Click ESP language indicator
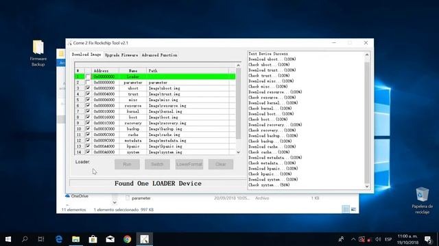Viewport: 439px width, 246px height. [x=388, y=239]
